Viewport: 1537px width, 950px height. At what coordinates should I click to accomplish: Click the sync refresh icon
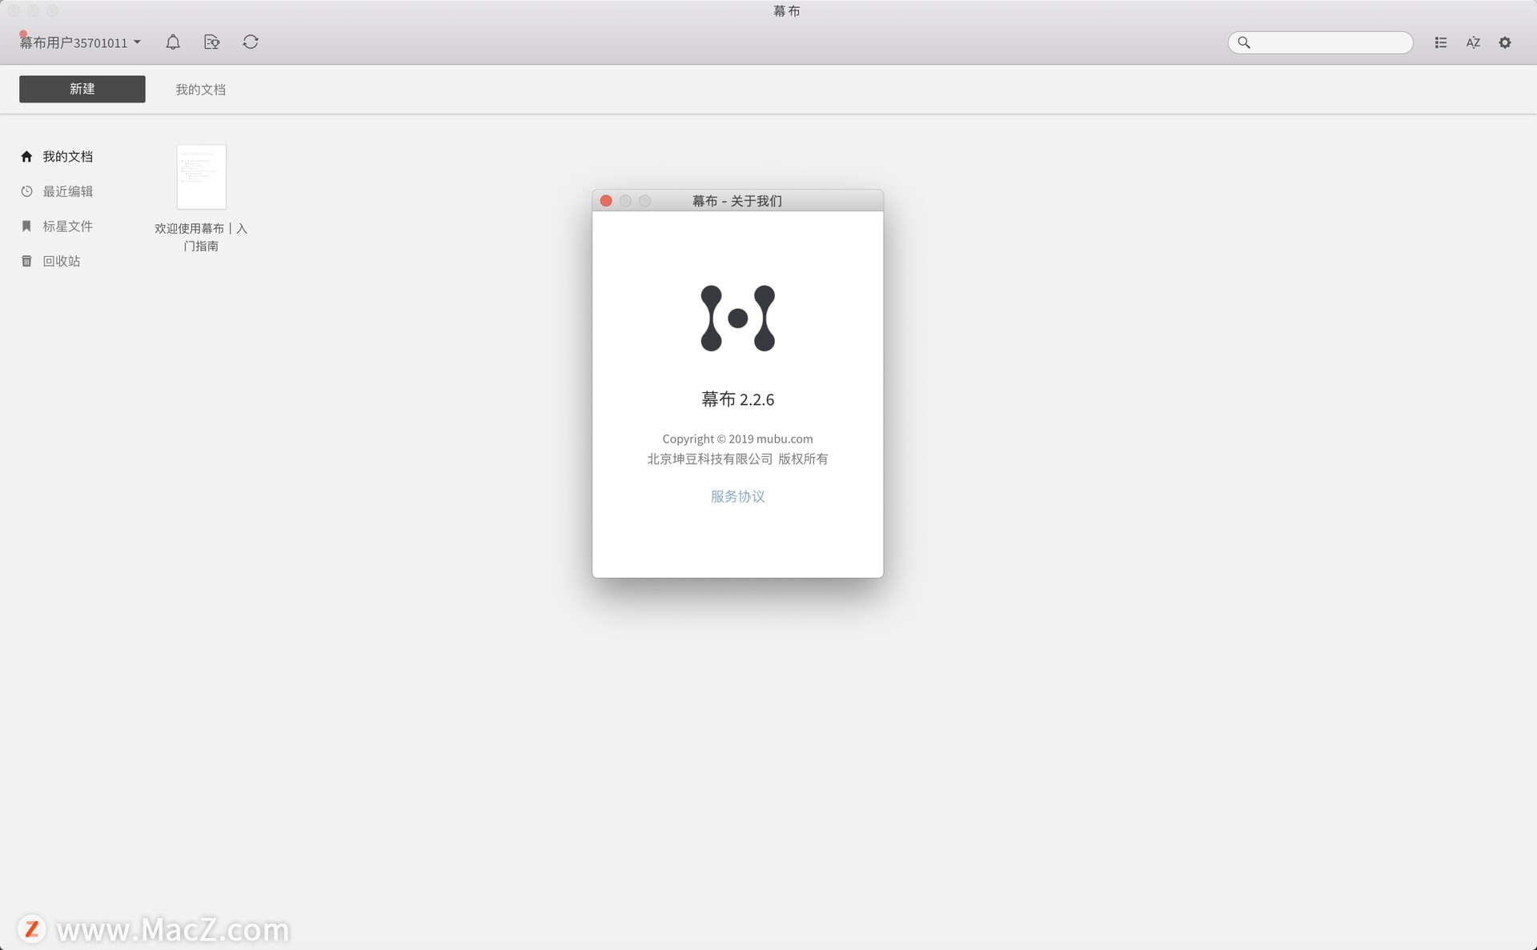251,42
